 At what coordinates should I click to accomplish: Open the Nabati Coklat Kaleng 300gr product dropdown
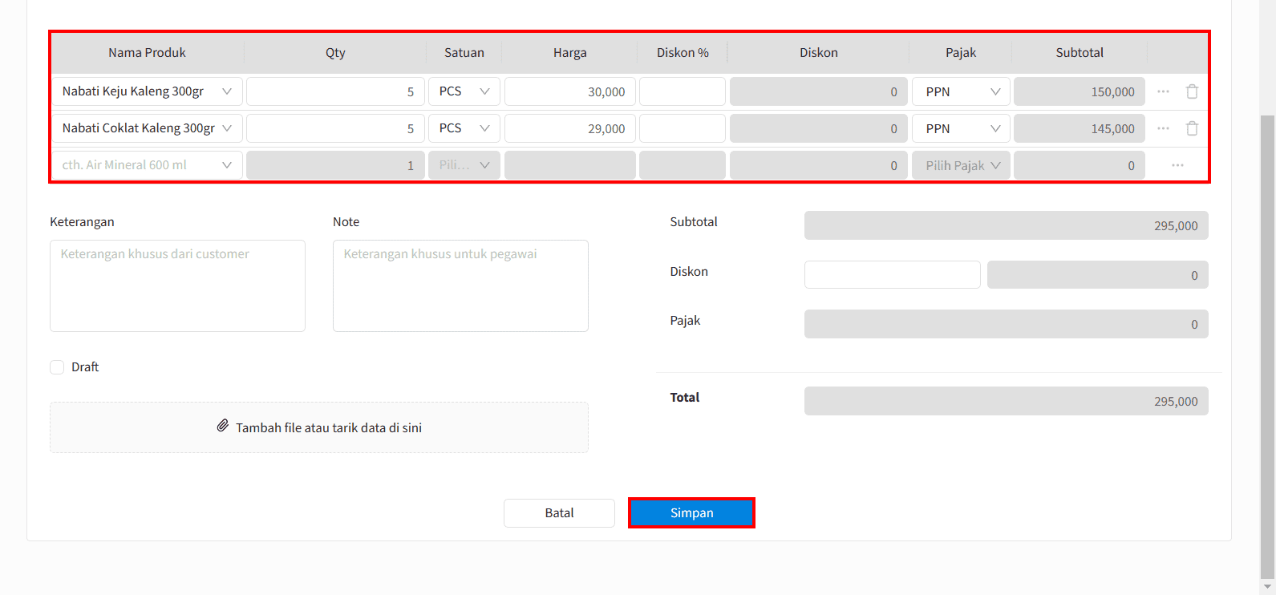(148, 128)
